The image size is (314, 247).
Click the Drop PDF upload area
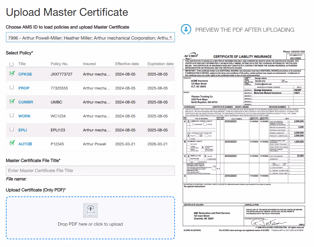pyautogui.click(x=90, y=218)
